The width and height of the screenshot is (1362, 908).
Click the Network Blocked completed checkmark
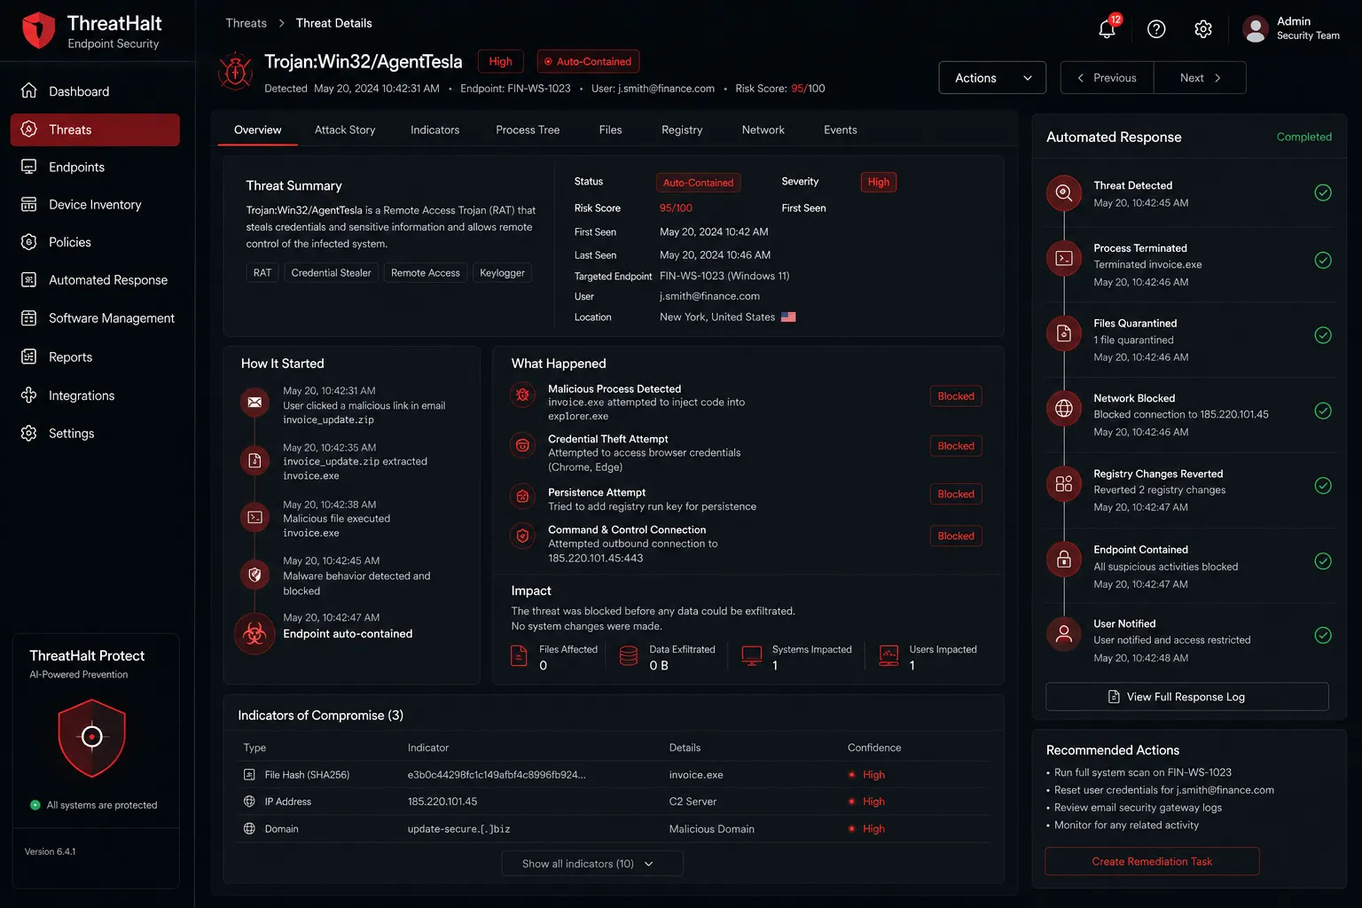click(1323, 411)
